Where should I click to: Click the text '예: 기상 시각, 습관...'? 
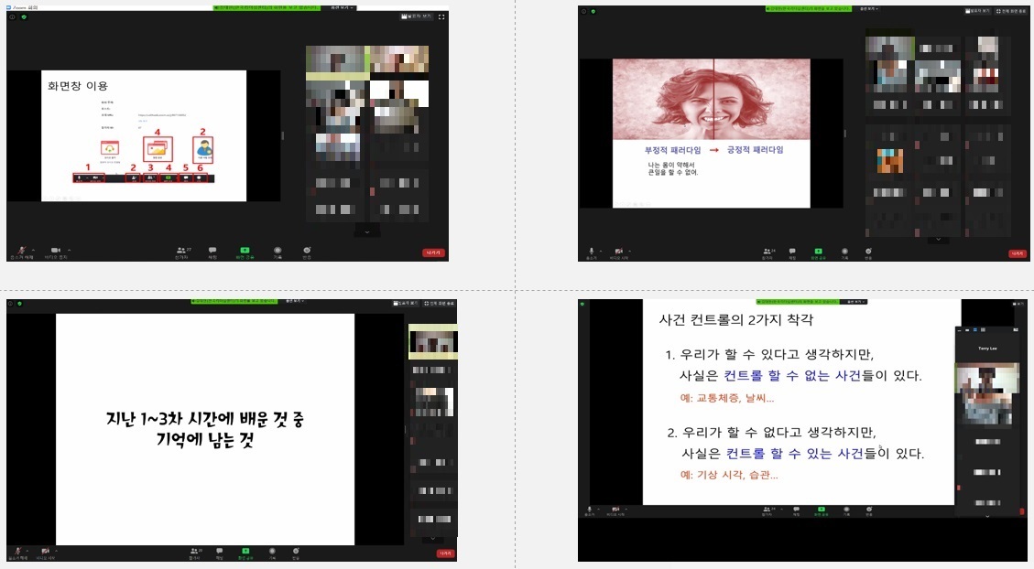(729, 475)
